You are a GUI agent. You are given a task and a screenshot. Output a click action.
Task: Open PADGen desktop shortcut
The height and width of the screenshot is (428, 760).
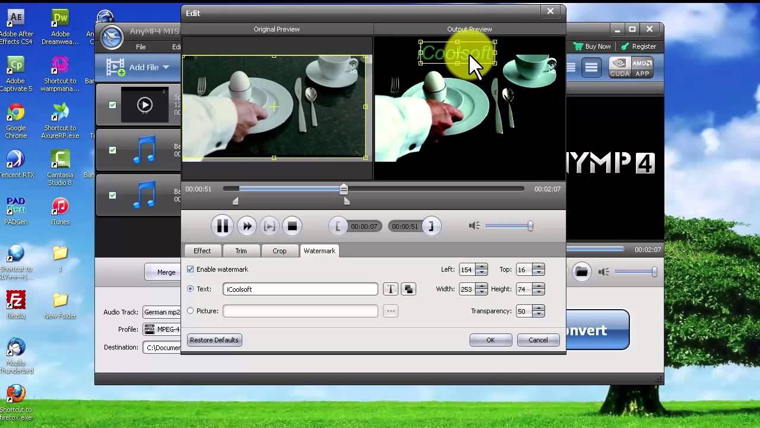16,211
